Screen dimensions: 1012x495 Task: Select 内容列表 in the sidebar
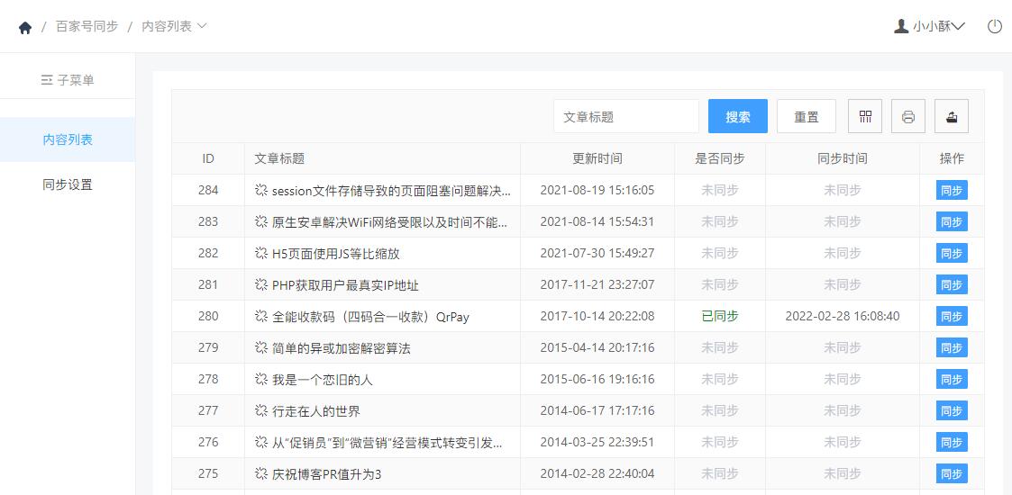[x=67, y=139]
